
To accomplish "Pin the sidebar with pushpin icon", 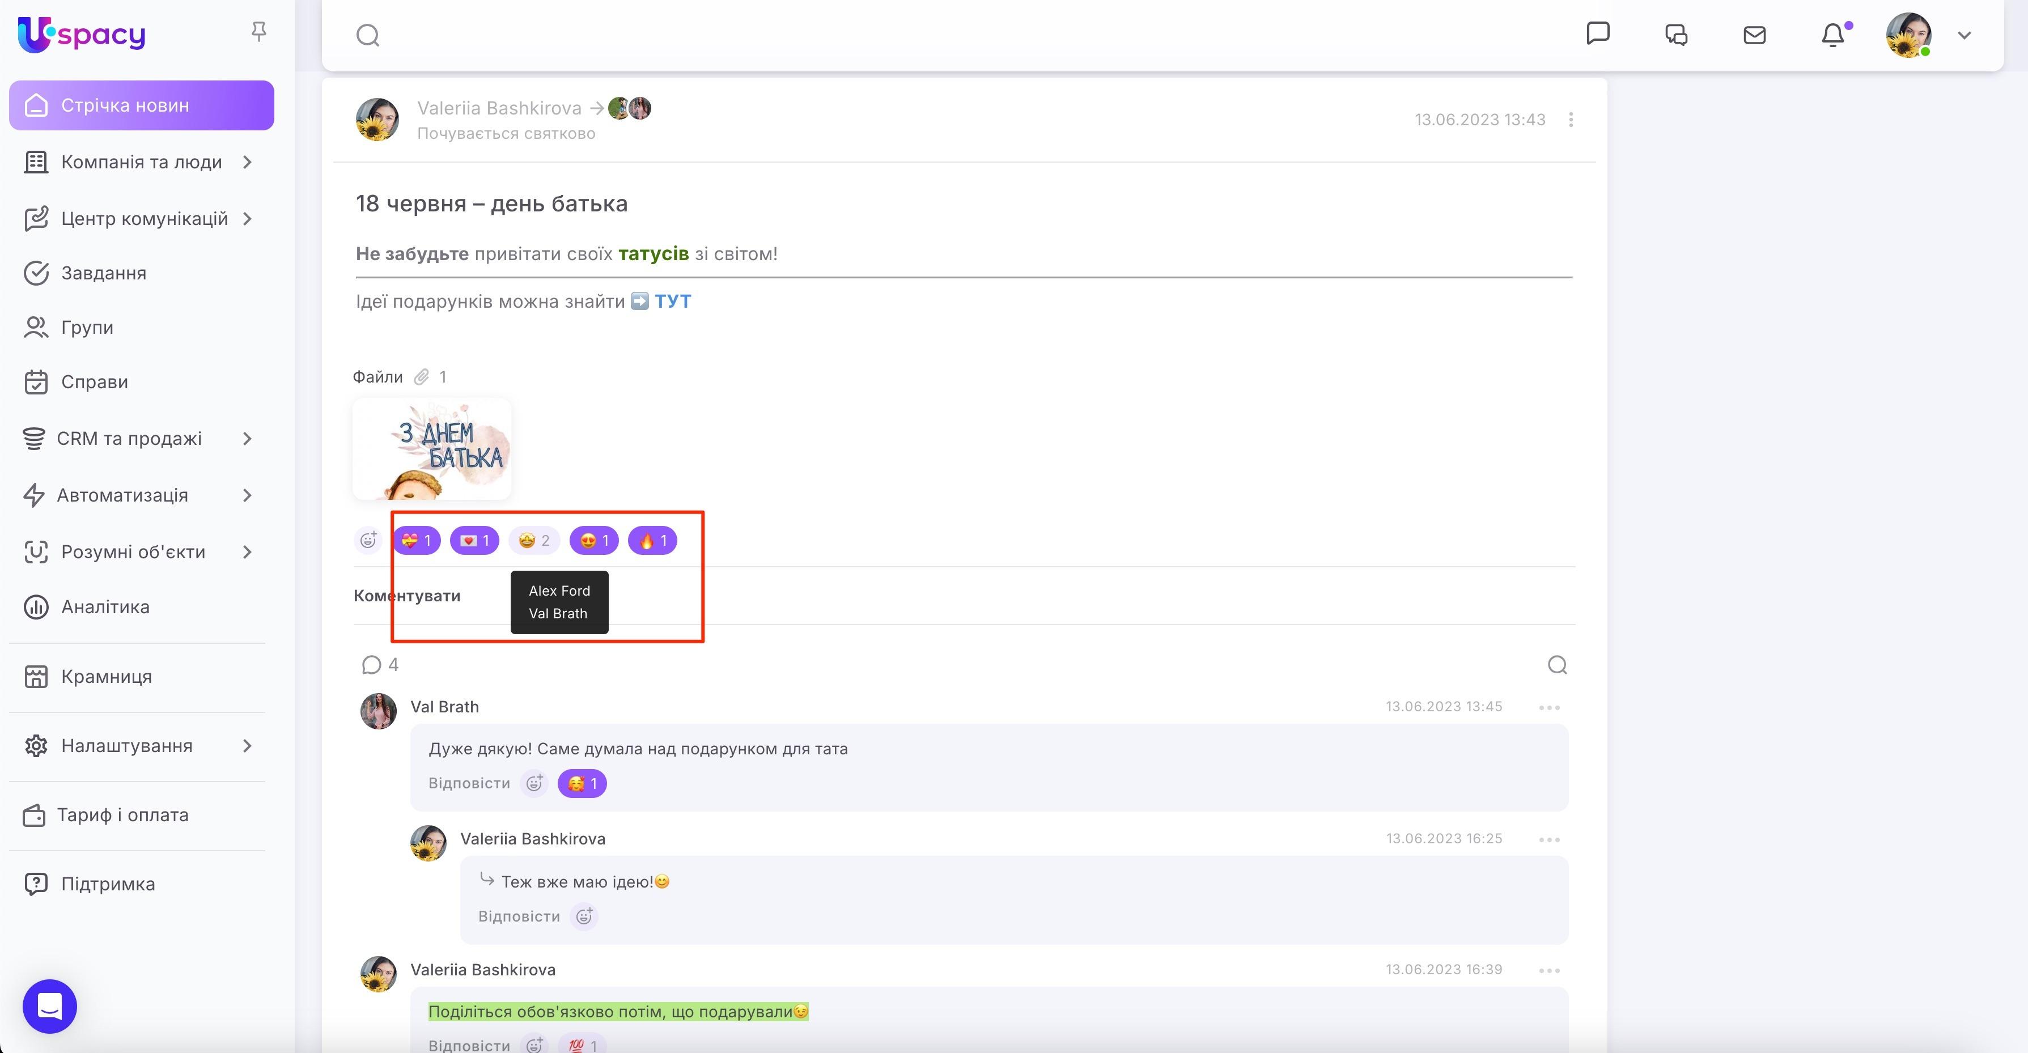I will pyautogui.click(x=258, y=32).
